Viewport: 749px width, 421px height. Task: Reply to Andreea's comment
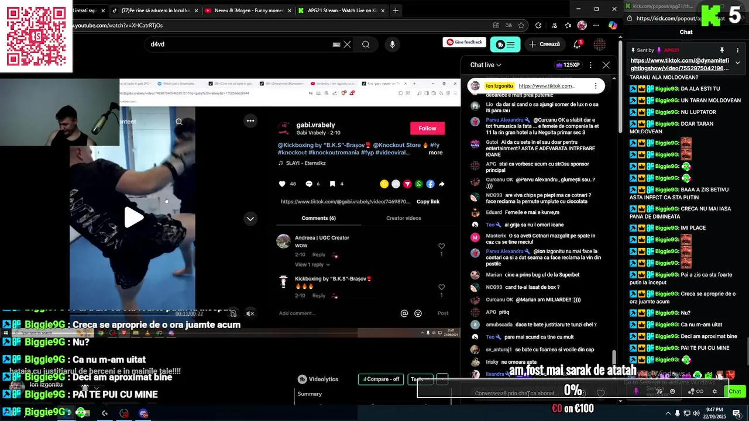318,255
